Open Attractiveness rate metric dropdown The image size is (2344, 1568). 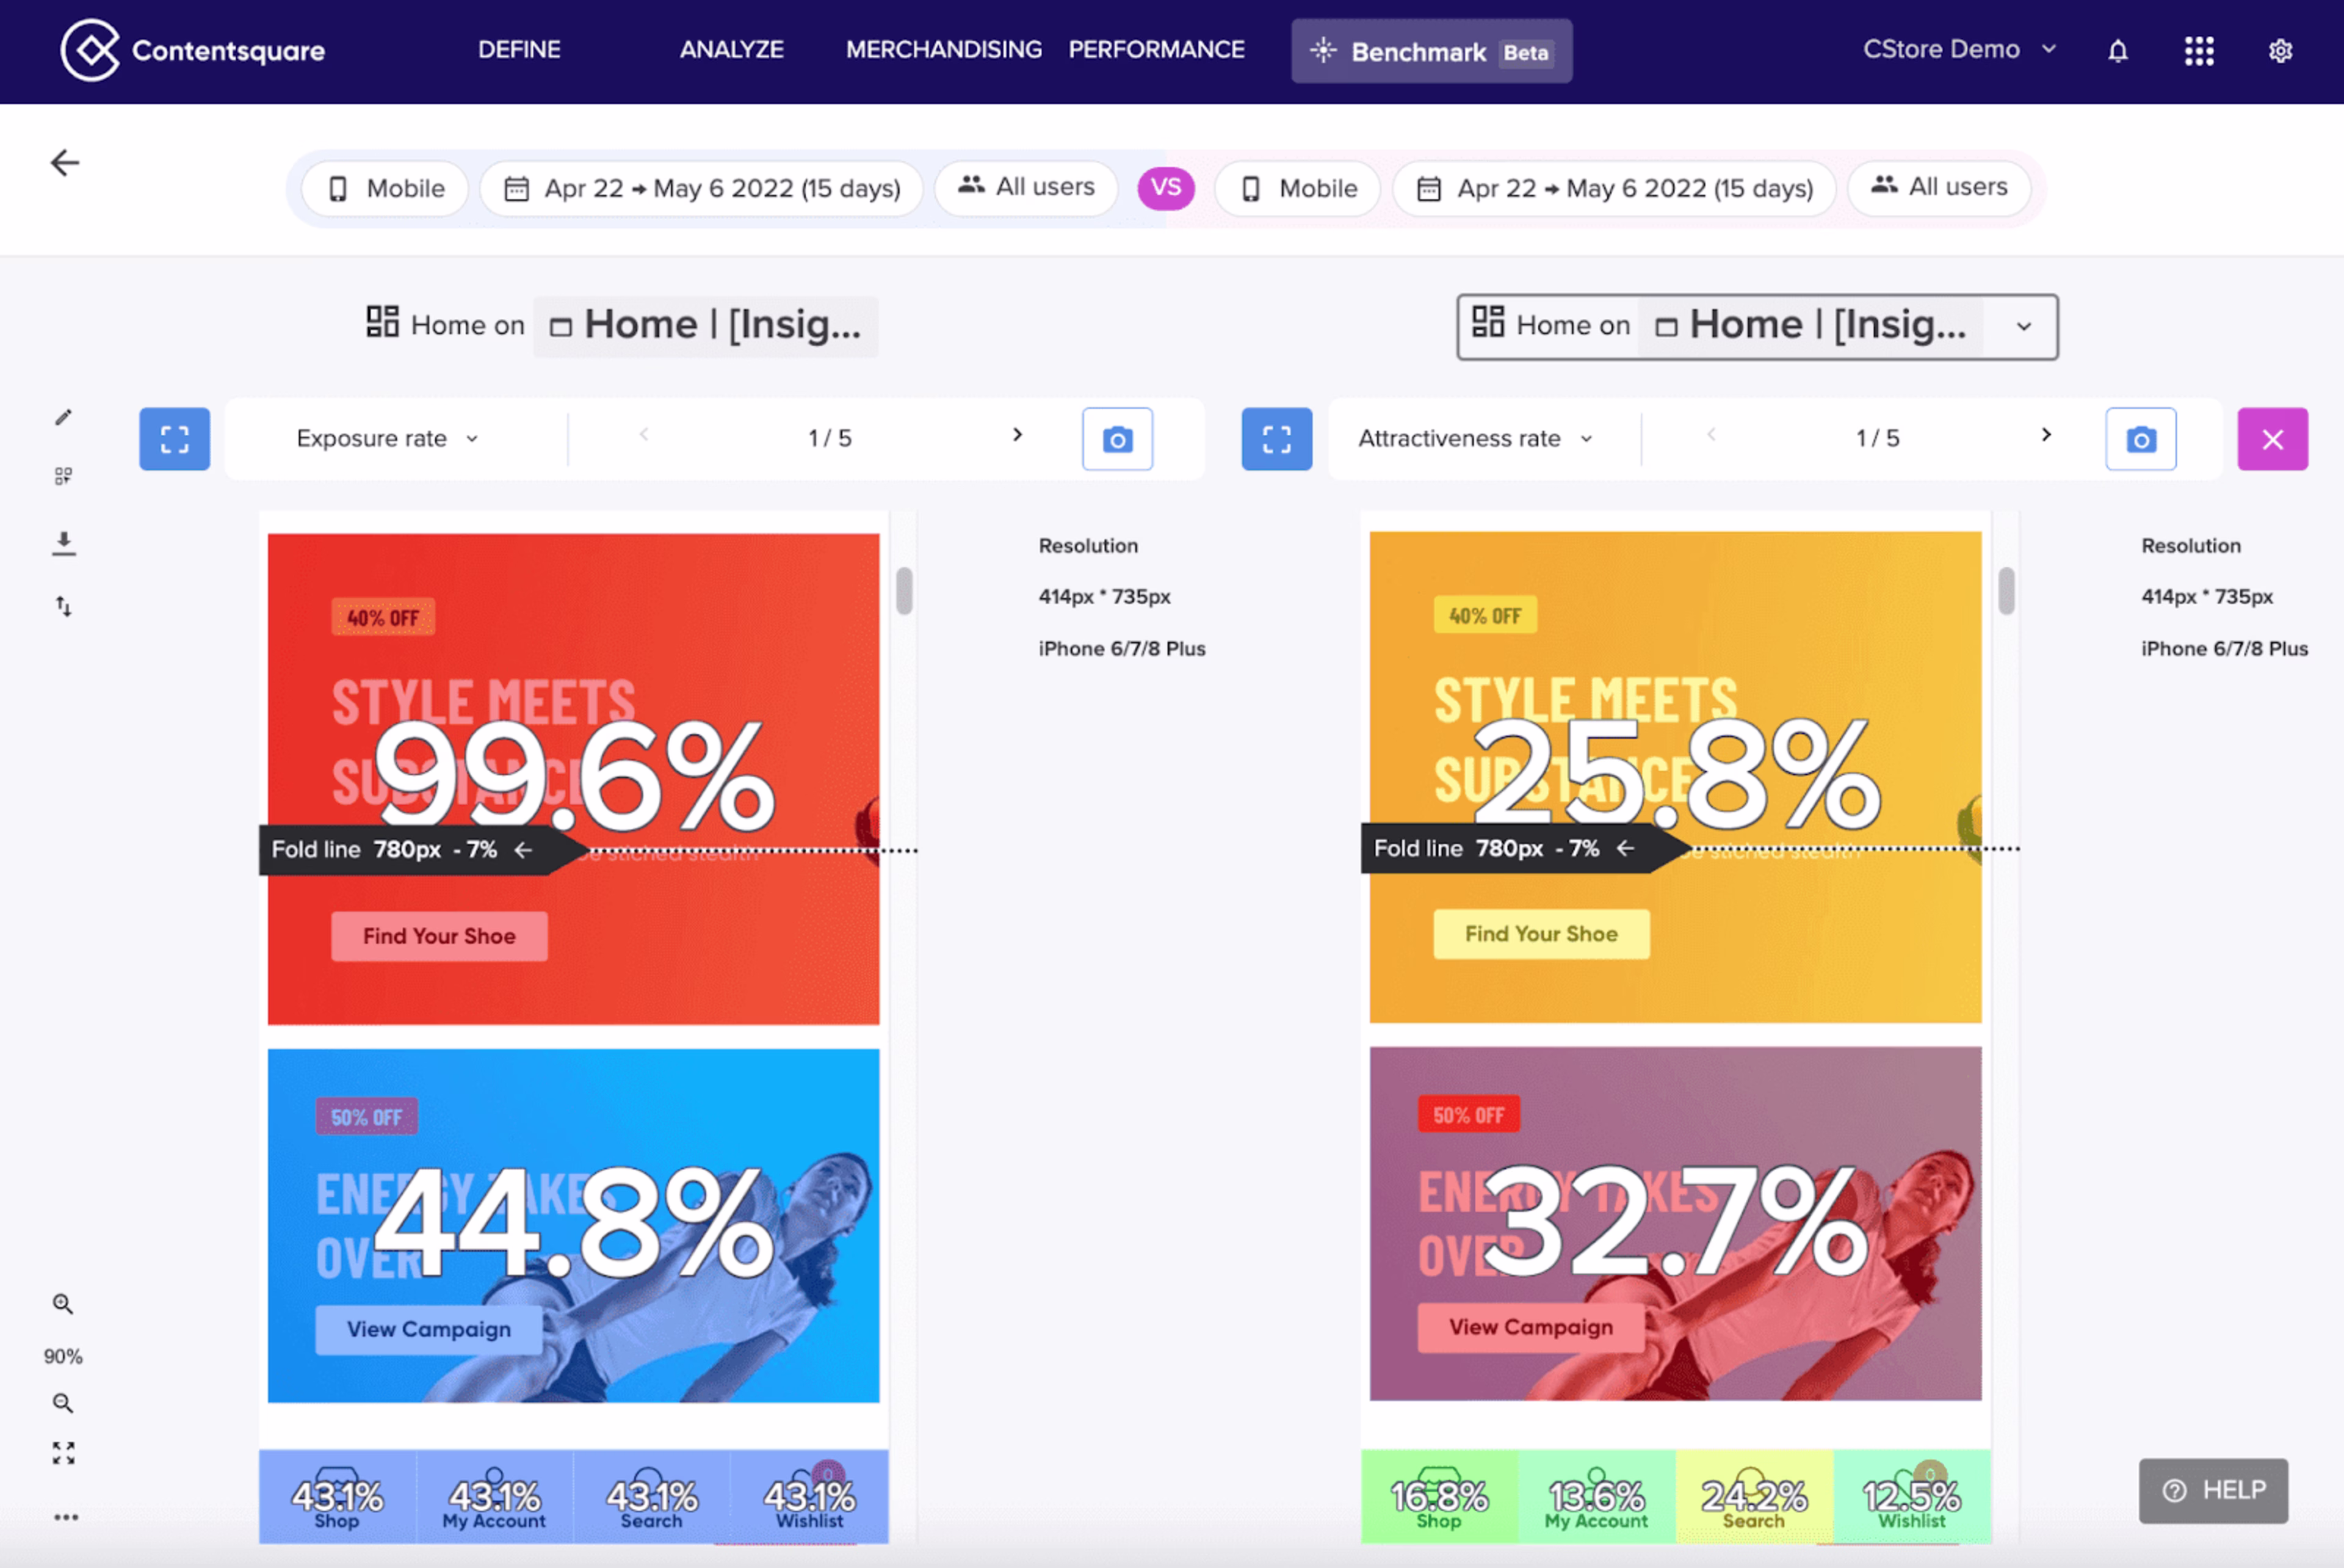point(1474,439)
